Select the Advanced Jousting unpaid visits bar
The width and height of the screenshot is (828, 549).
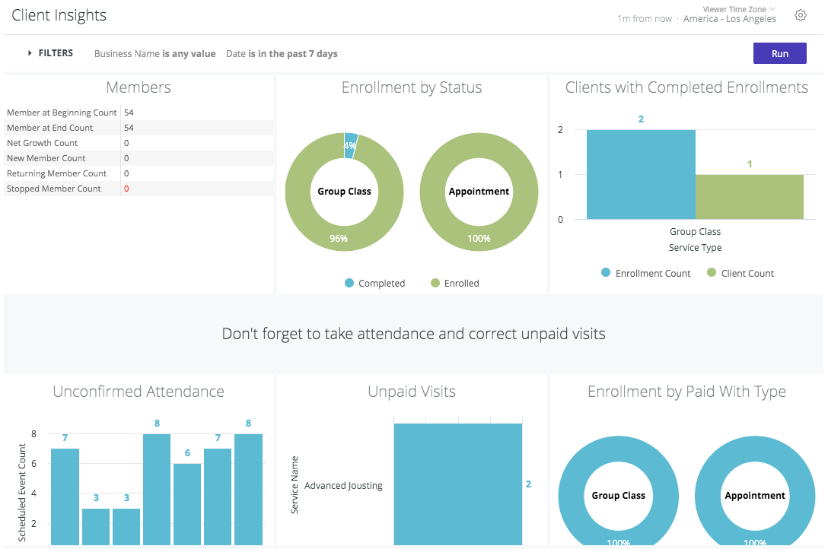tap(457, 483)
